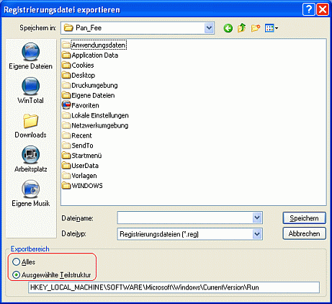Go back using the green arrow icon
This screenshot has width=332, height=304.
coord(228,28)
